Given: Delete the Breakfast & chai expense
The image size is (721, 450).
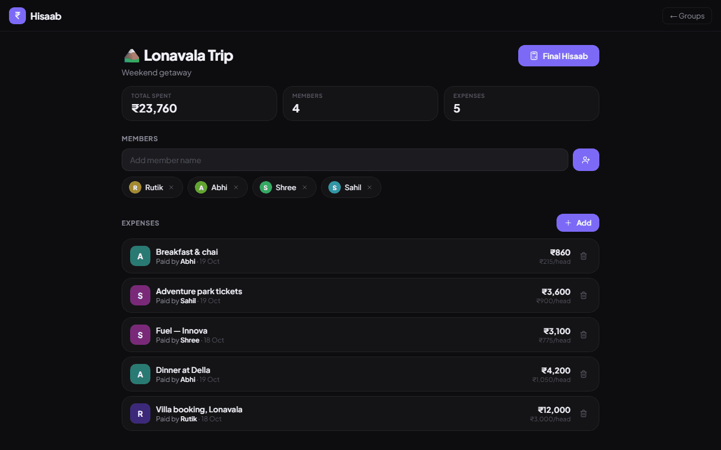Looking at the screenshot, I should 584,256.
